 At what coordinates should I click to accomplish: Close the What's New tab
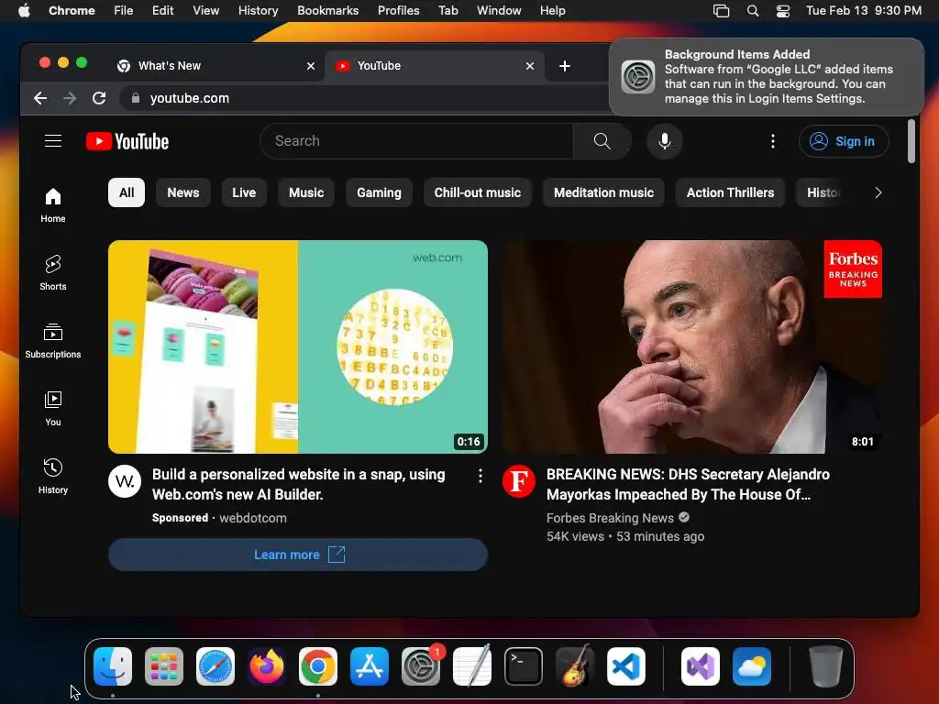[310, 66]
